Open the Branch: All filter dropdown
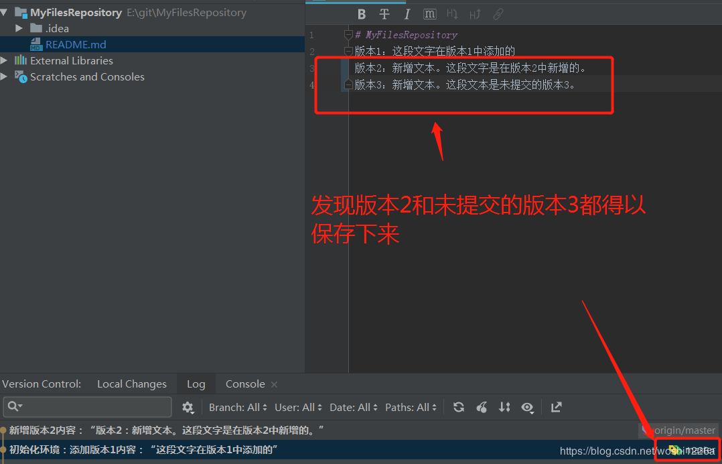 click(x=238, y=407)
